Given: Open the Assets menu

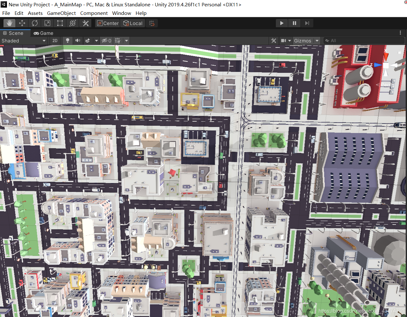Looking at the screenshot, I should [x=35, y=13].
